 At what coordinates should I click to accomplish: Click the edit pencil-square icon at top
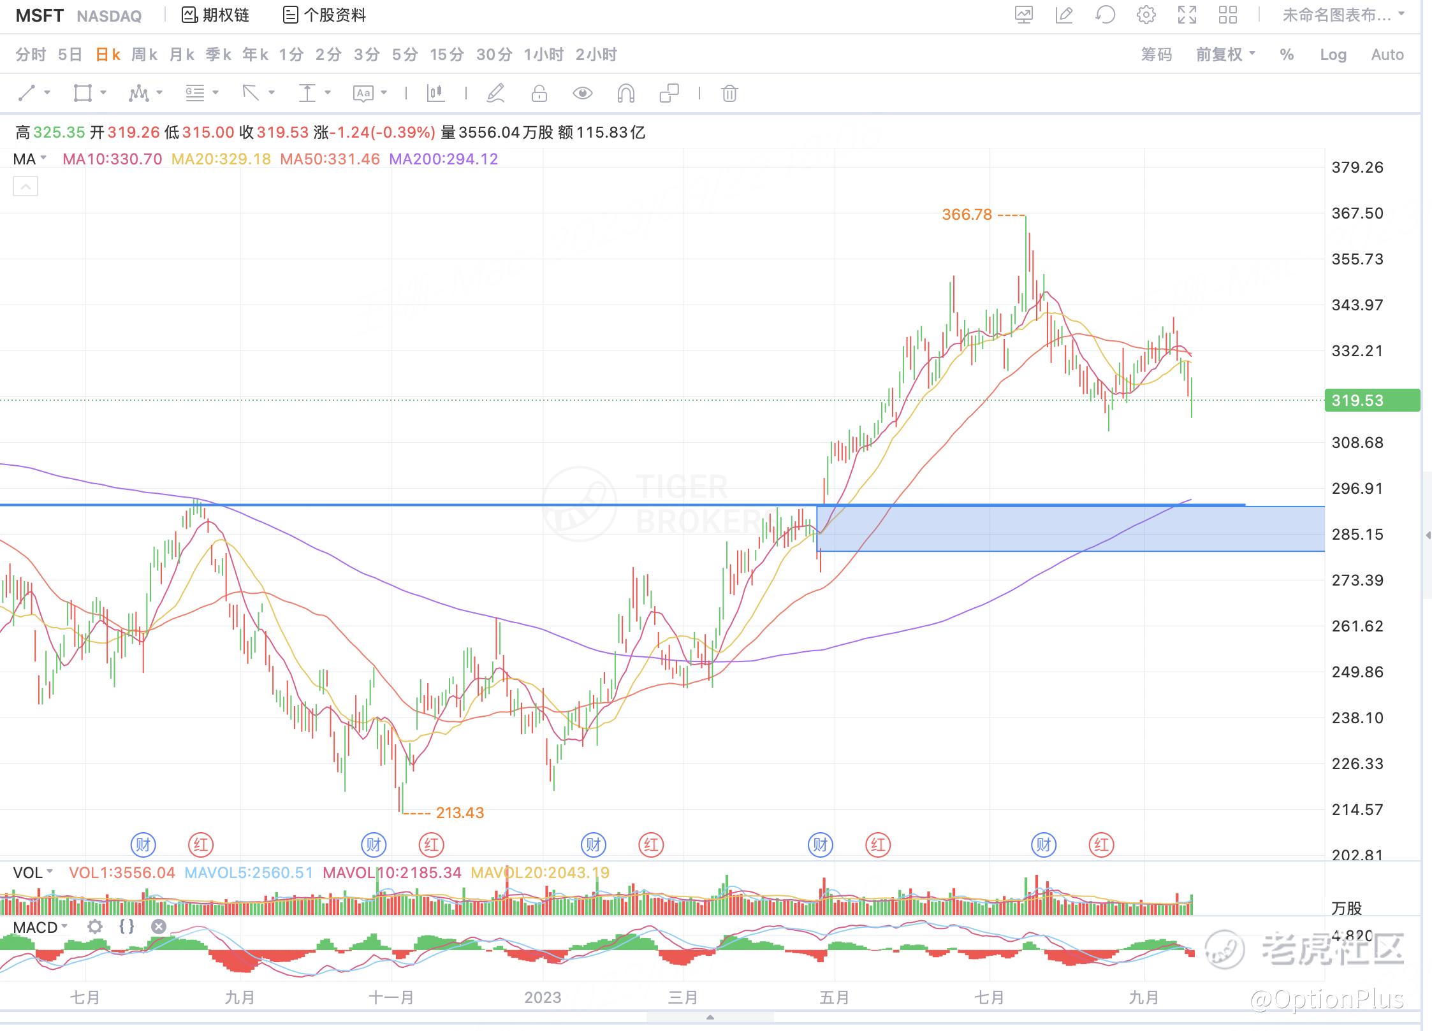[1064, 15]
